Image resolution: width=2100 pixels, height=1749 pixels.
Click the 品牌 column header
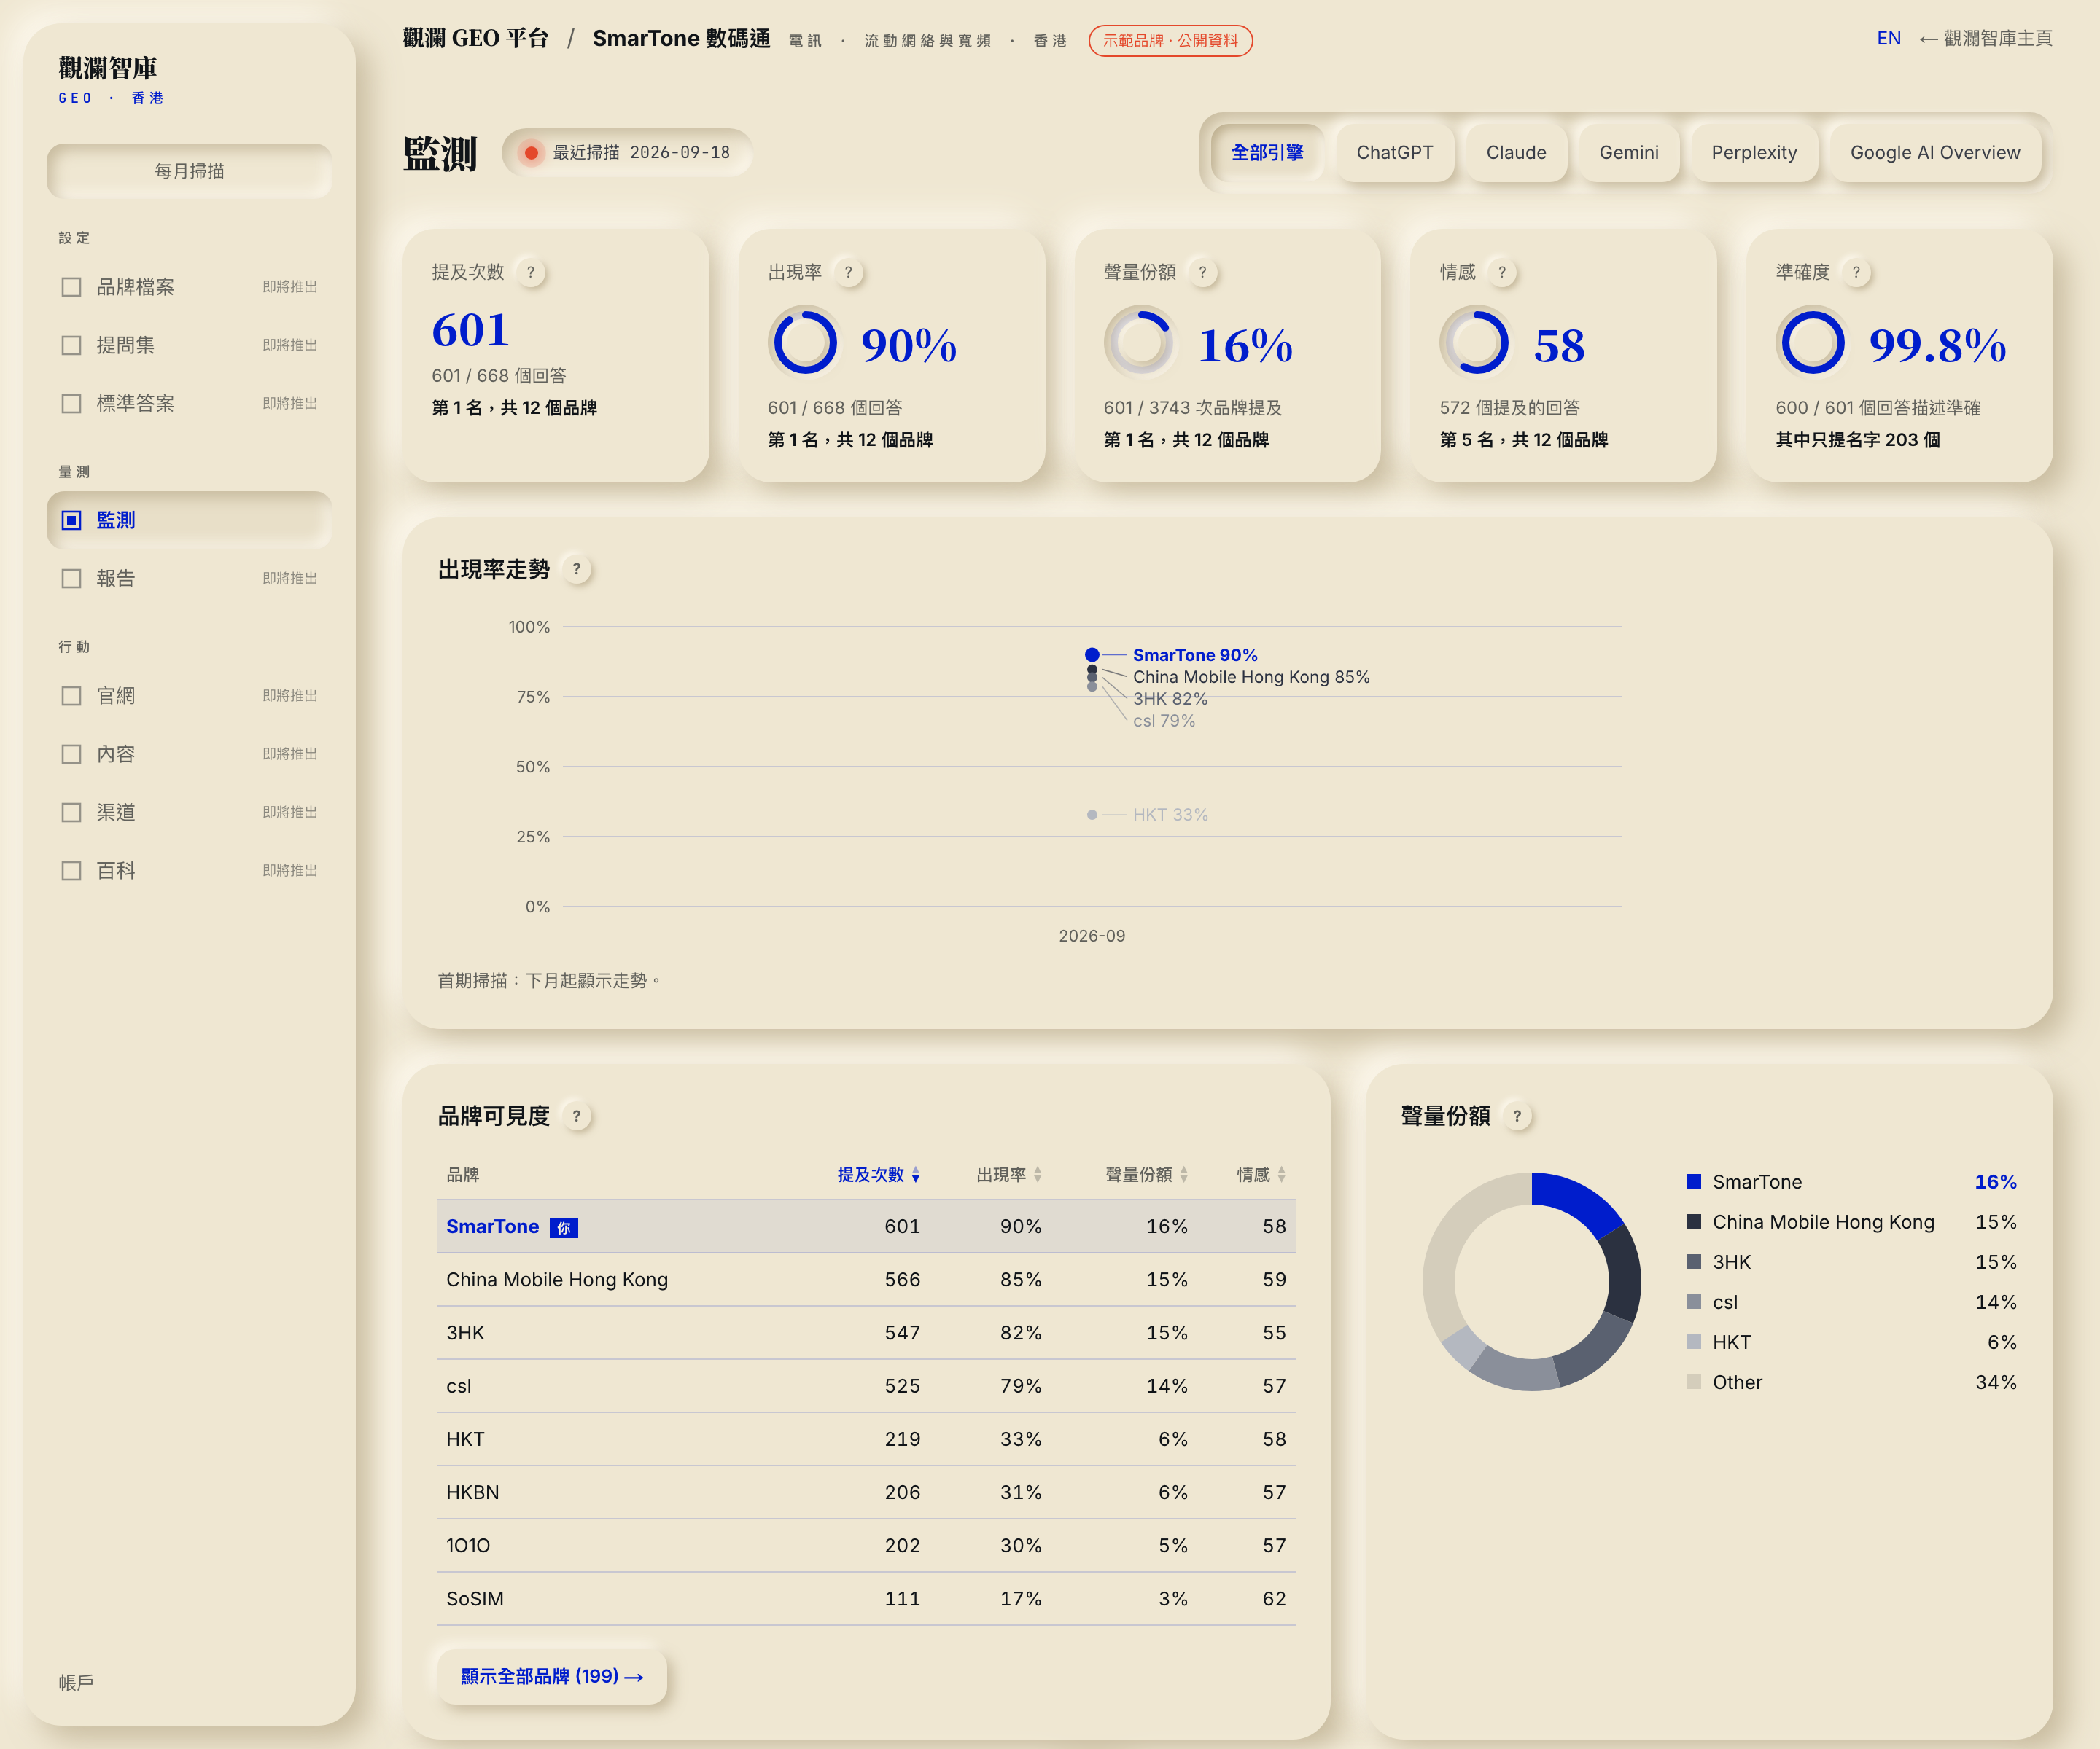tap(463, 1174)
